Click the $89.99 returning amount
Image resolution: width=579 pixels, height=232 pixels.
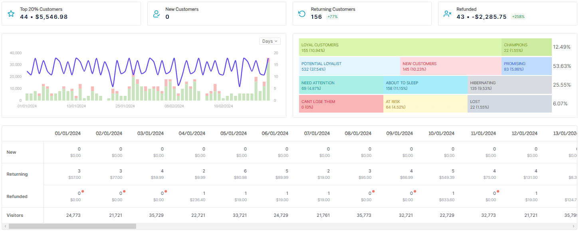pyautogui.click(x=282, y=178)
